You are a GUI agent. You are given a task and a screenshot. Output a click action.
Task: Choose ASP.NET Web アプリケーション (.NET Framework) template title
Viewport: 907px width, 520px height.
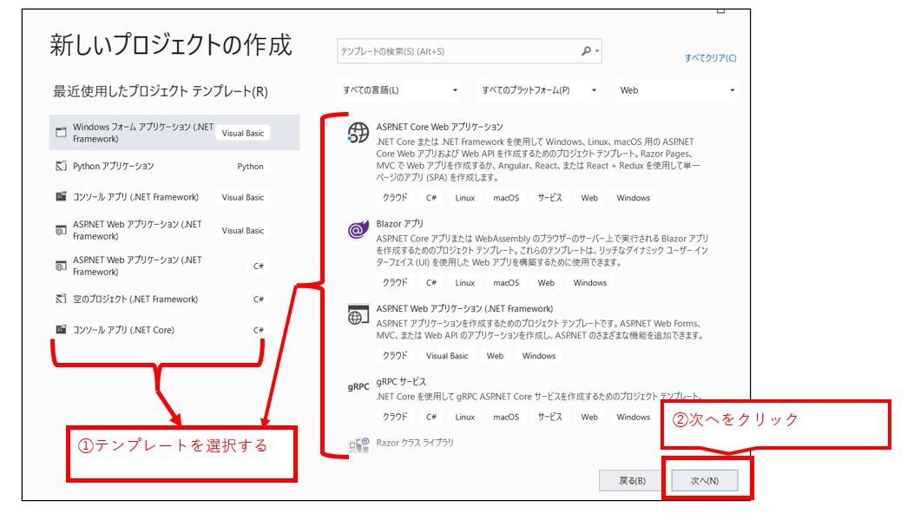coord(464,308)
